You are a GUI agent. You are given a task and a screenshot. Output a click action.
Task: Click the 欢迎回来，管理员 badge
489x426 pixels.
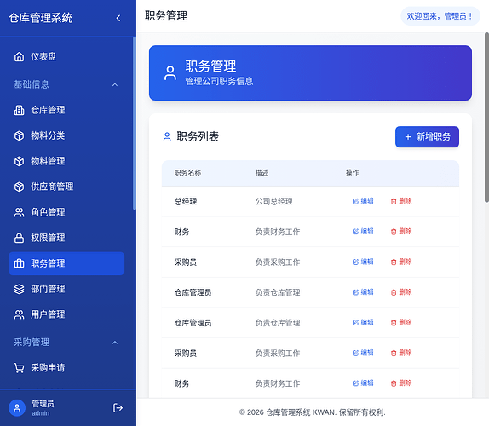(x=440, y=16)
